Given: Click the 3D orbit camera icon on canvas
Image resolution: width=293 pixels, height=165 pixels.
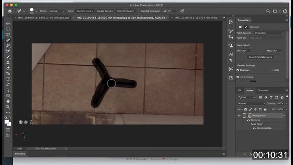Looking at the screenshot, I should tap(21, 122).
